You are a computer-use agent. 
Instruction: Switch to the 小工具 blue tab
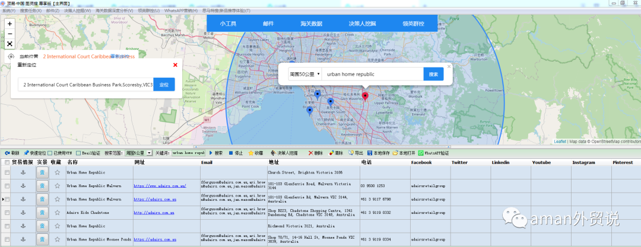(x=228, y=24)
